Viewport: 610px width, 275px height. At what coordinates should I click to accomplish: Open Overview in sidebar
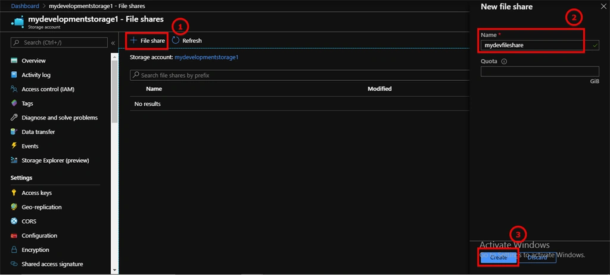point(33,61)
